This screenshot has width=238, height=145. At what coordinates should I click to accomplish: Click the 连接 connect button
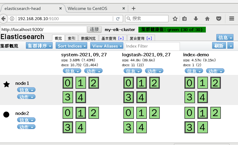point(94,29)
